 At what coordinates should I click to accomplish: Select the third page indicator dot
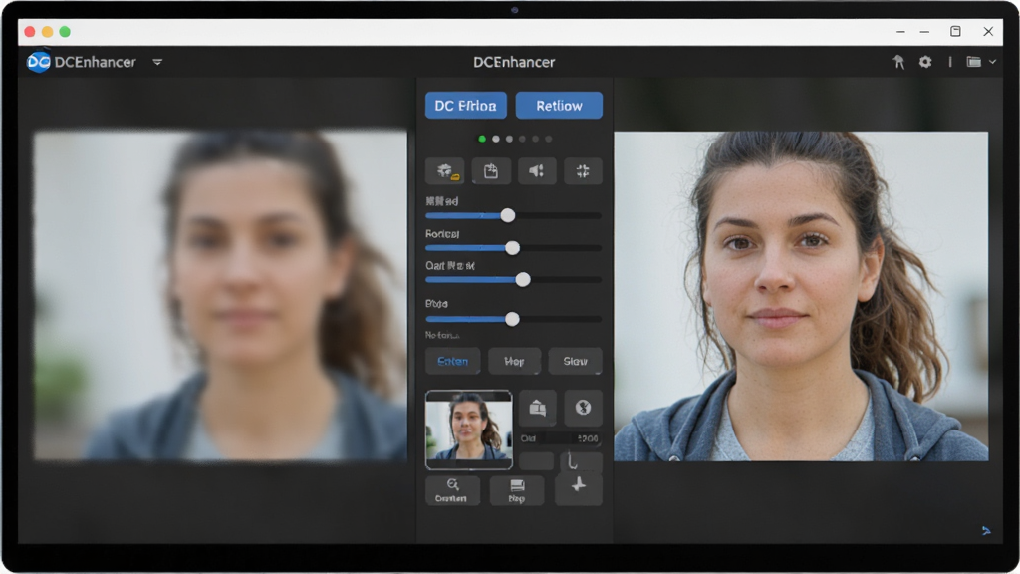click(509, 139)
